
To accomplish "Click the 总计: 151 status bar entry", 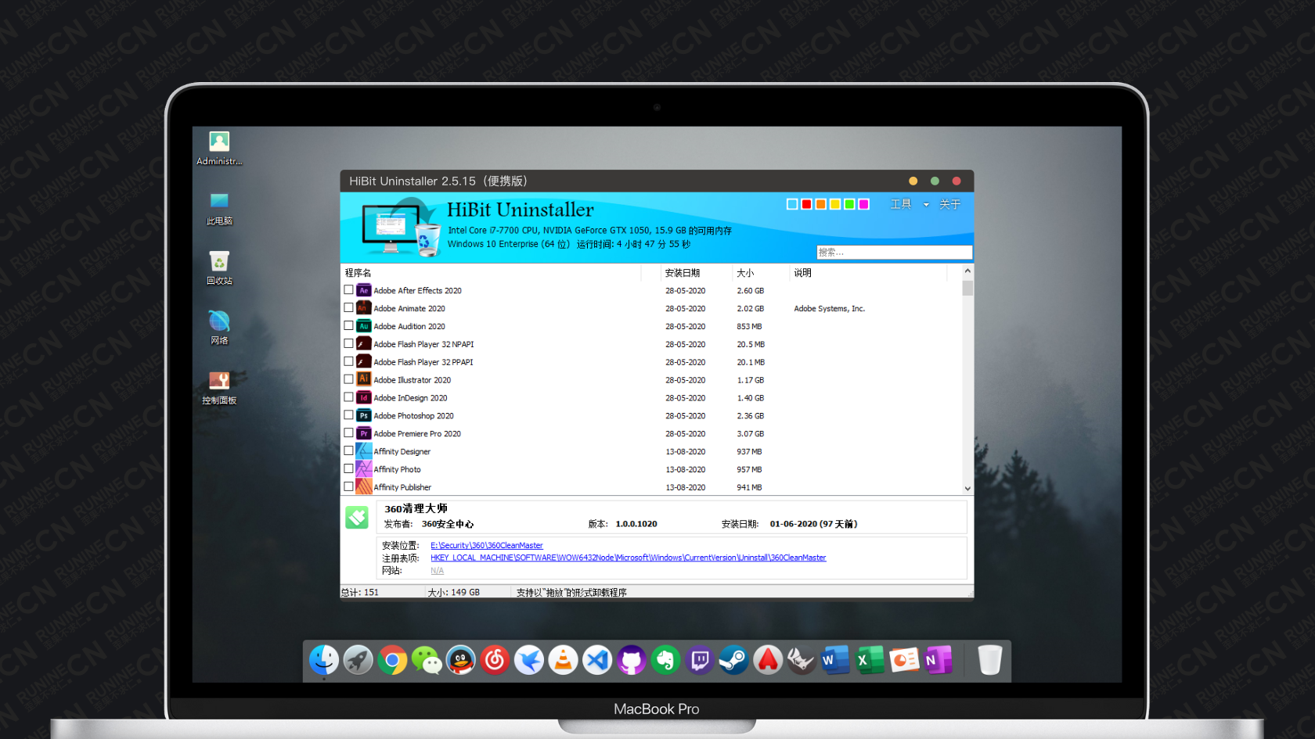I will coord(360,592).
